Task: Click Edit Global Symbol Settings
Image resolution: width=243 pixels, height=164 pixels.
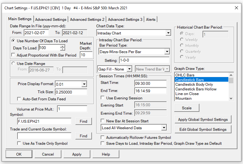Action: [x=203, y=130]
